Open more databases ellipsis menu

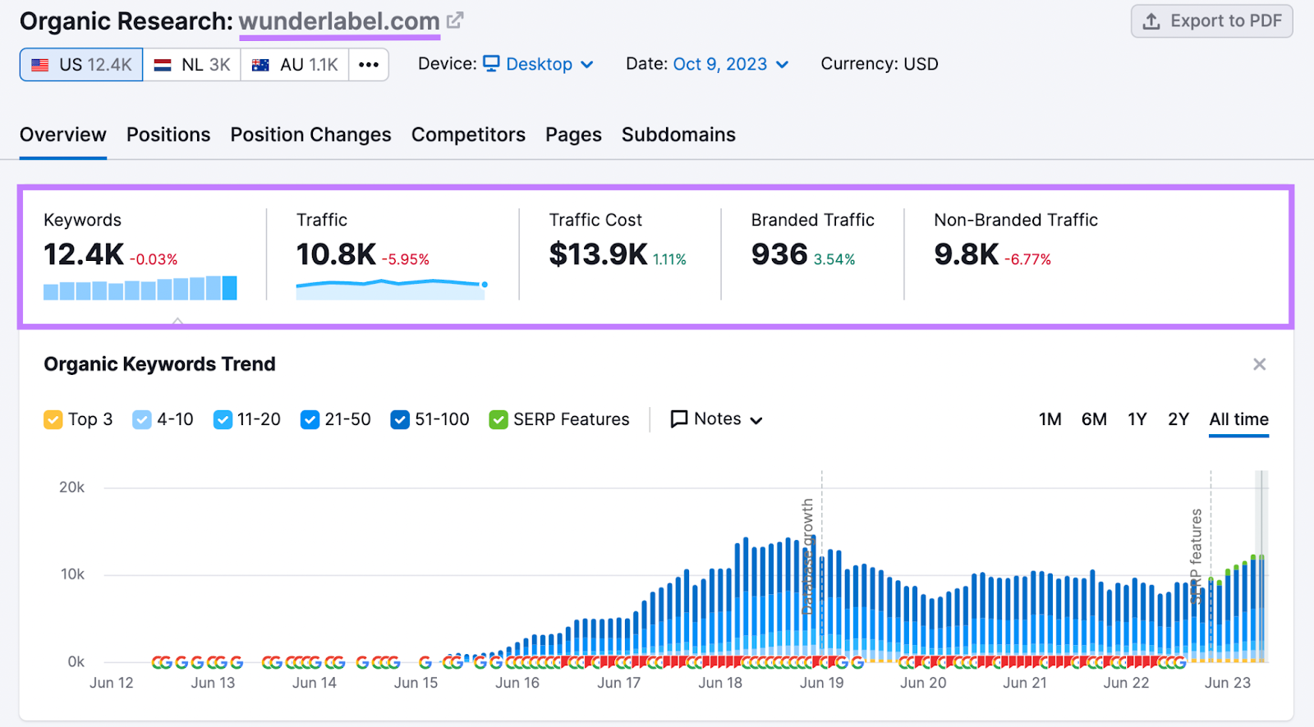coord(369,65)
